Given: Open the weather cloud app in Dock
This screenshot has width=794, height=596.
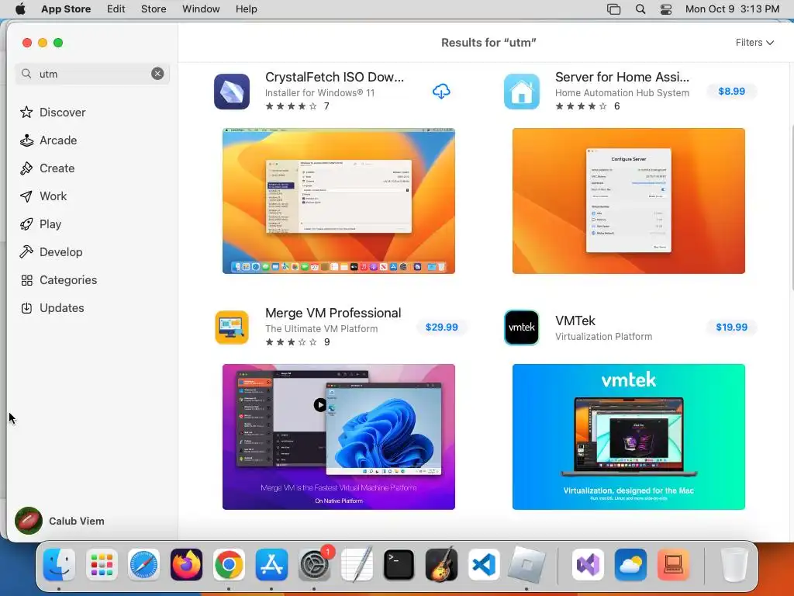Looking at the screenshot, I should pos(630,565).
